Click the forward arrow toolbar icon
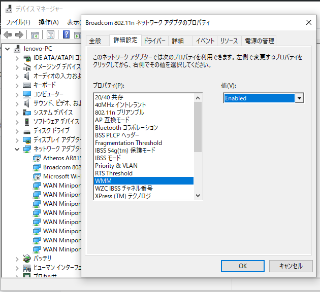The image size is (320, 292). pyautogui.click(x=19, y=34)
